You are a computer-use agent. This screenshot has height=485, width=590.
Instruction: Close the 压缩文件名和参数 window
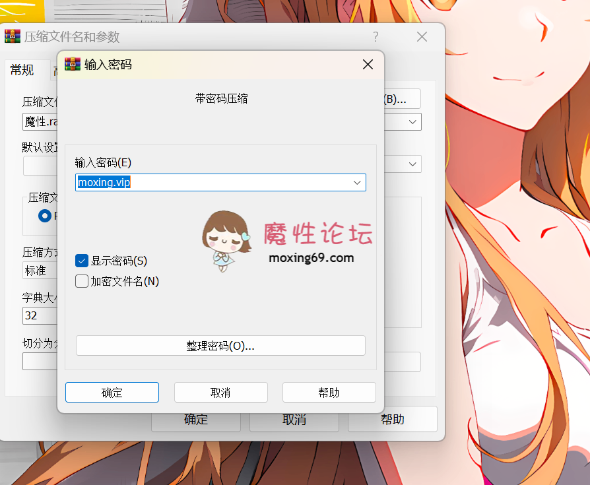coord(422,37)
